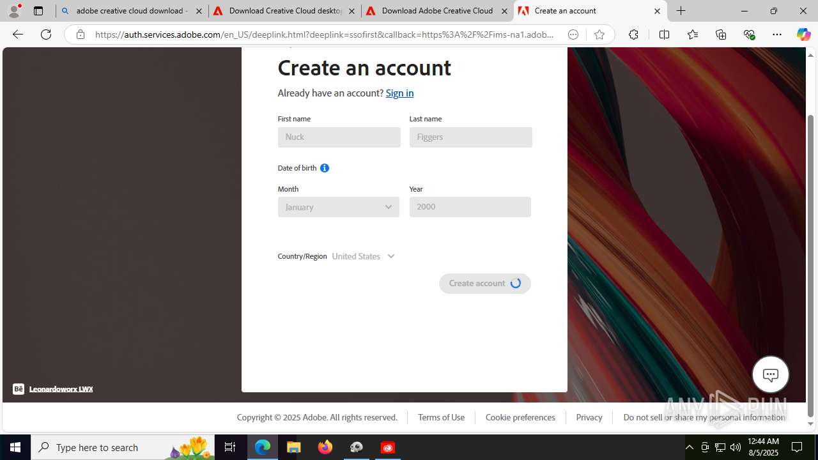Image resolution: width=818 pixels, height=460 pixels.
Task: Open the Privacy footer link
Action: pyautogui.click(x=589, y=417)
